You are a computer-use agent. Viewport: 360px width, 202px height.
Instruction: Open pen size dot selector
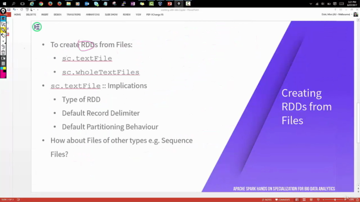pyautogui.click(x=3, y=41)
